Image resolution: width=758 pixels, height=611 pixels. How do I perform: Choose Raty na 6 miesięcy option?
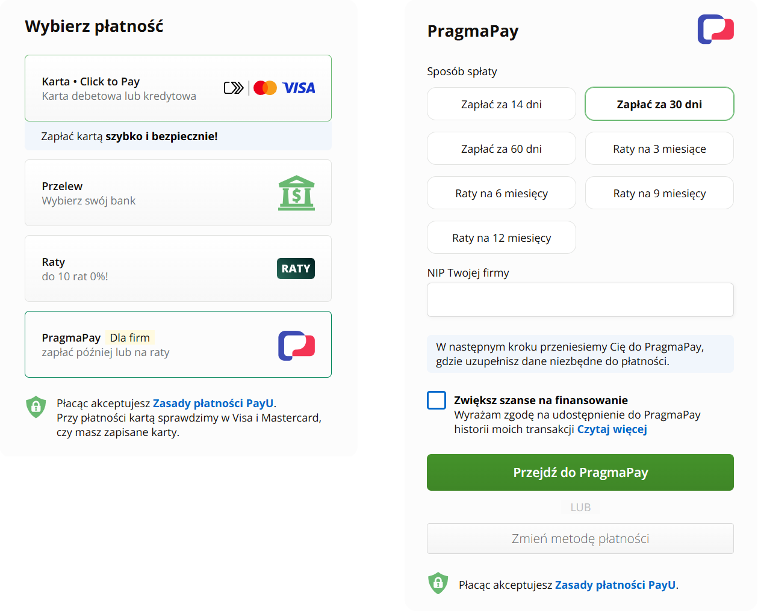pos(501,193)
